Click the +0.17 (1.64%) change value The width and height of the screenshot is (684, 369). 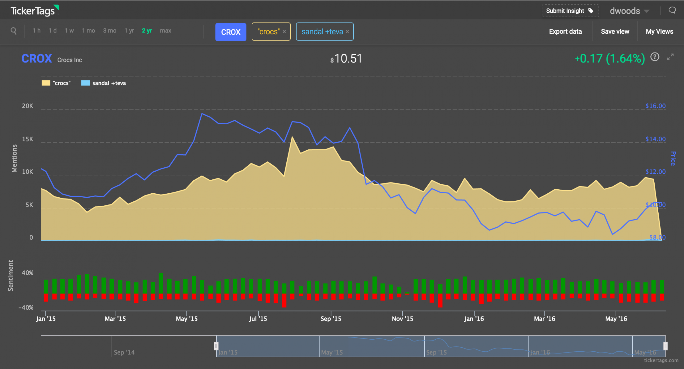pyautogui.click(x=610, y=59)
